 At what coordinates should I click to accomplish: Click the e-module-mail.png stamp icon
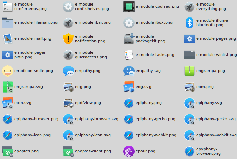[x=8, y=39]
